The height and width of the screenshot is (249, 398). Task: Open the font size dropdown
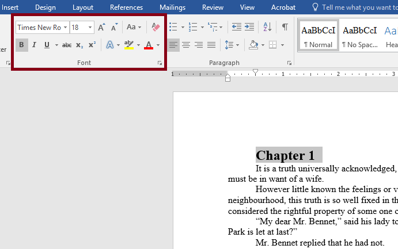tap(90, 28)
